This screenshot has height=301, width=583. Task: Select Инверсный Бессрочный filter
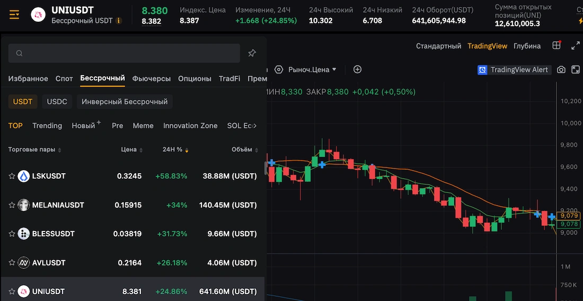(125, 102)
